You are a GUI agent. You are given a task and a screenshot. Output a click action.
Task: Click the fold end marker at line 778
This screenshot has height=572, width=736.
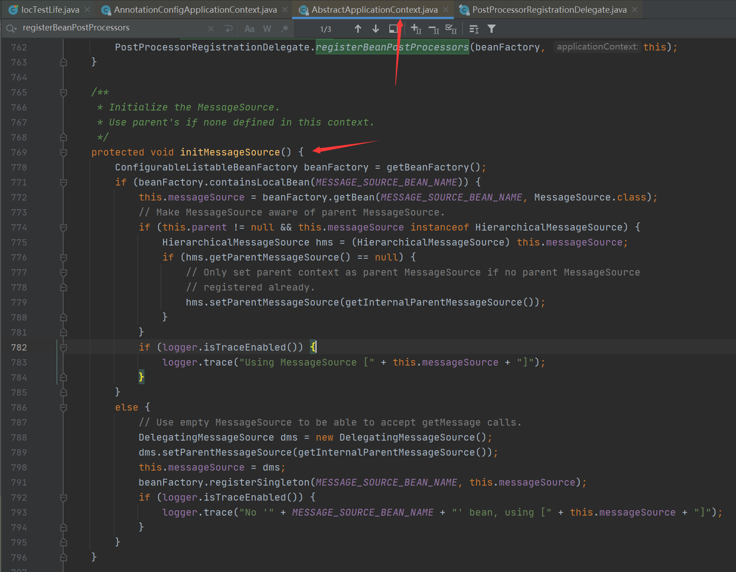pos(64,287)
